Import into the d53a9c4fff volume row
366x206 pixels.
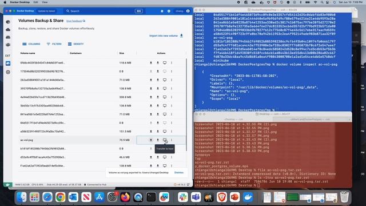pyautogui.click(x=158, y=157)
